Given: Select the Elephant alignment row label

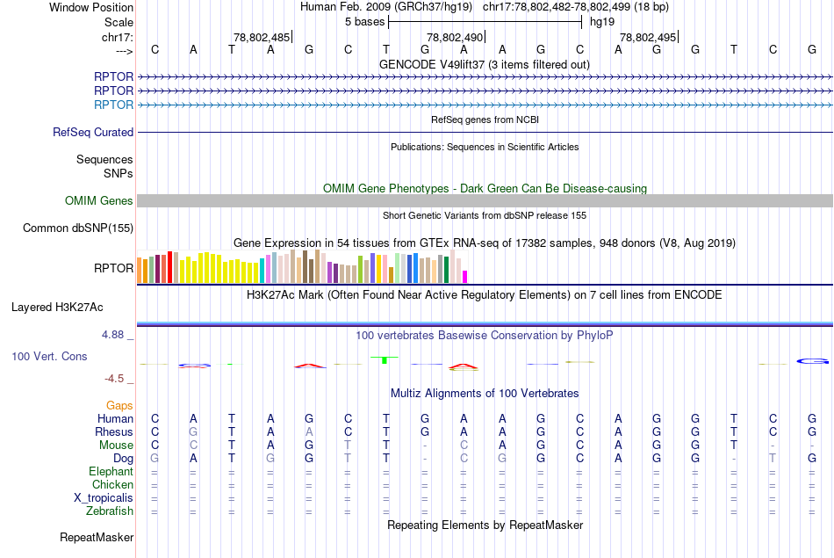Looking at the screenshot, I should tap(111, 472).
